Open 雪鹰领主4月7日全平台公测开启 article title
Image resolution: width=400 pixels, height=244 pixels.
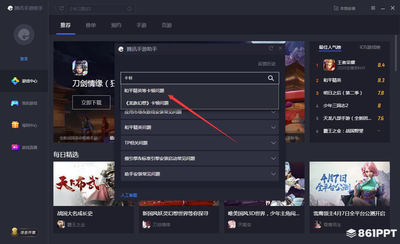(349, 214)
